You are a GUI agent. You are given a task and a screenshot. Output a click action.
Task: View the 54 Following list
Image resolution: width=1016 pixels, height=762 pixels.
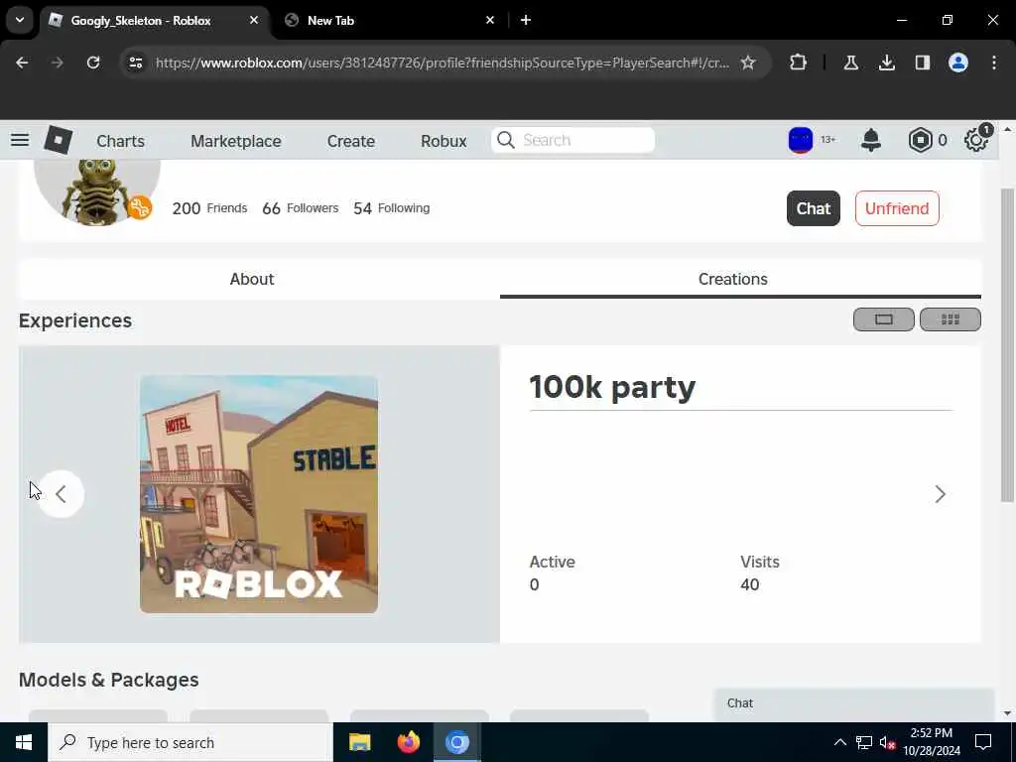(391, 208)
